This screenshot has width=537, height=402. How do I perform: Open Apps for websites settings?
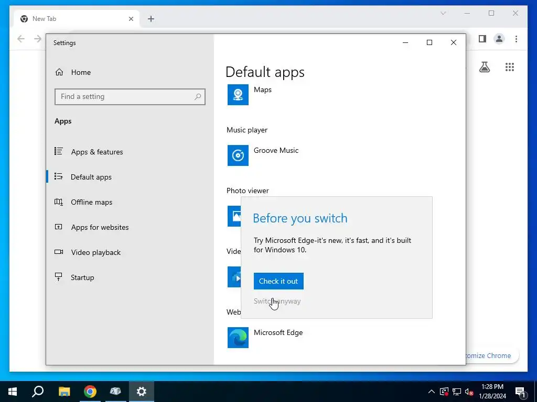100,227
